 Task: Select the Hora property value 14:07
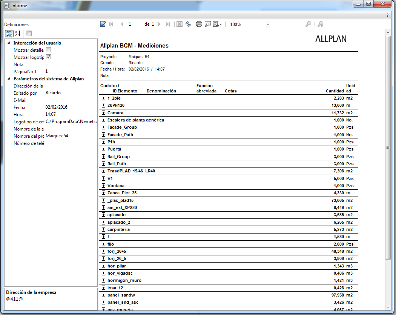[51, 114]
